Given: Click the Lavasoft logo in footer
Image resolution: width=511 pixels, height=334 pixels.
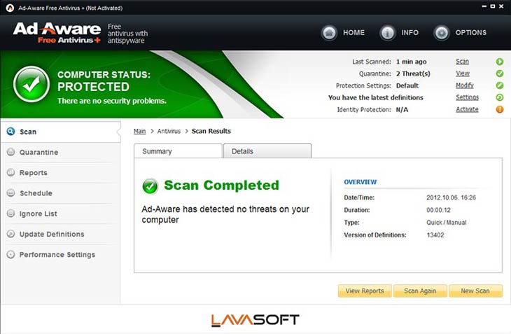Looking at the screenshot, I should (x=255, y=320).
